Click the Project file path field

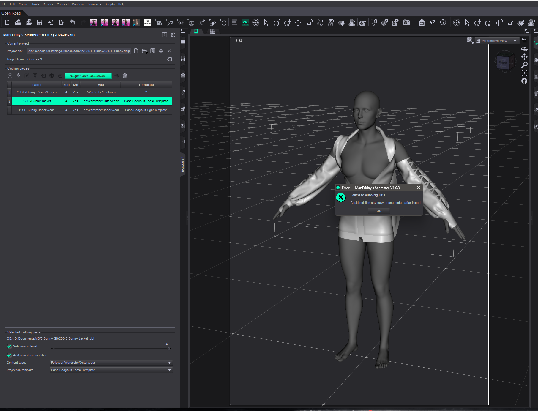(79, 51)
